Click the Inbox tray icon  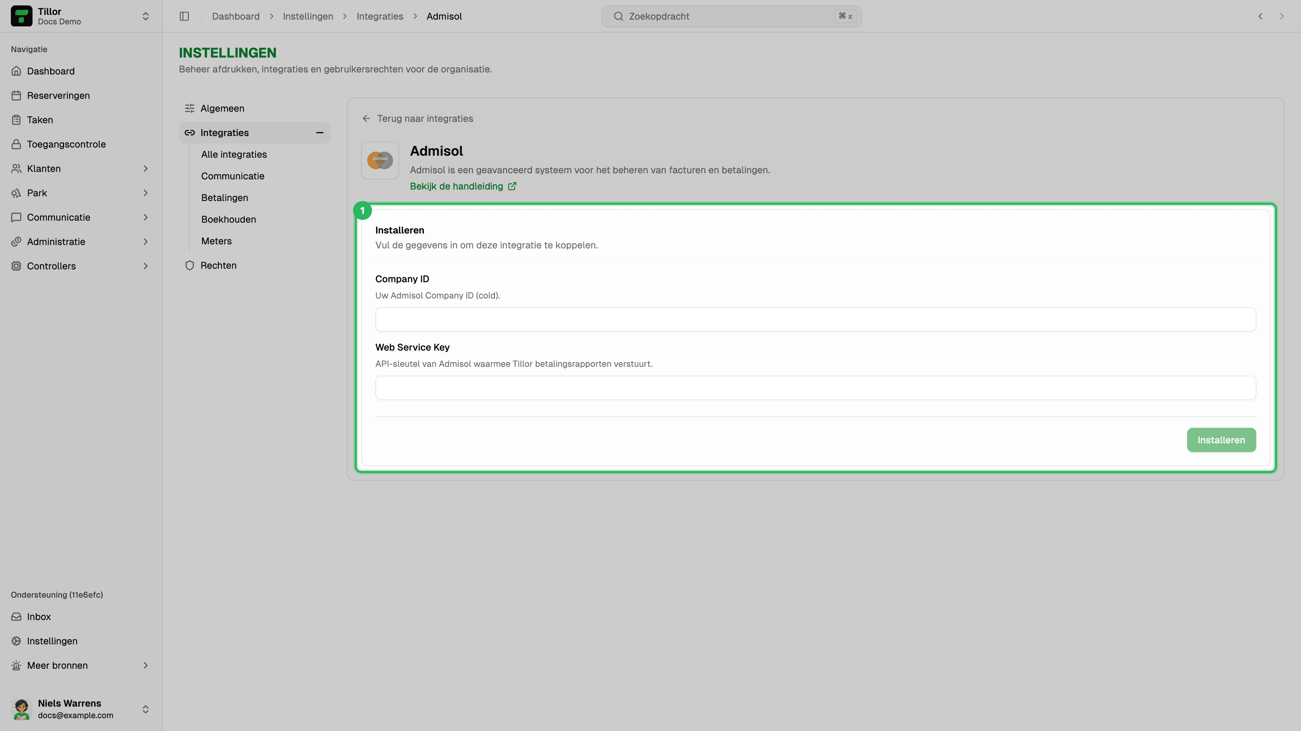[16, 617]
